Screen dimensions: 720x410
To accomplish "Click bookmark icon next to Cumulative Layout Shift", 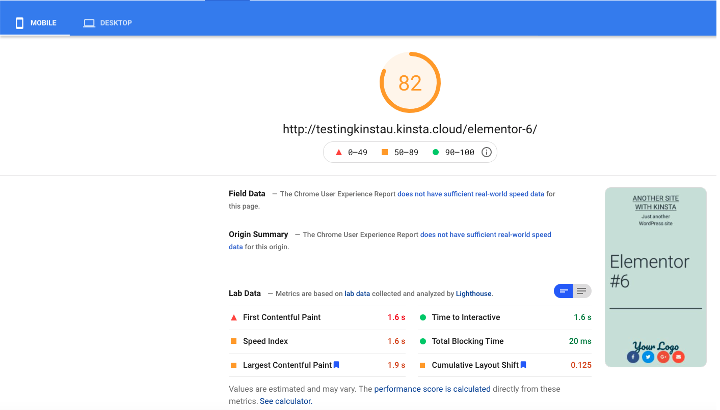I will pos(523,365).
